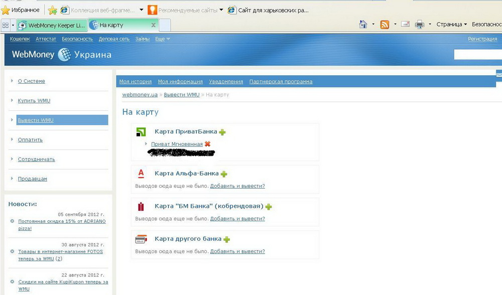502x295 pixels.
Task: Click the site search input field
Action: pyautogui.click(x=478, y=54)
